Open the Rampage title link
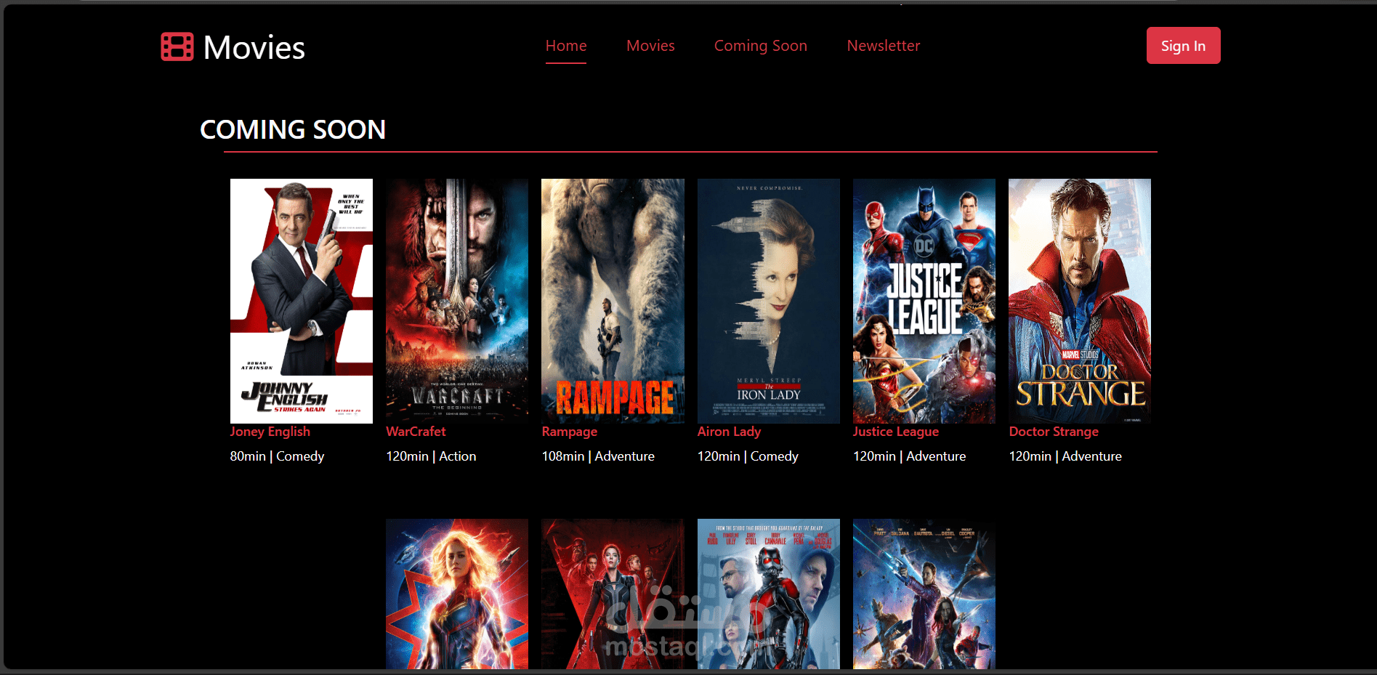 pos(570,432)
